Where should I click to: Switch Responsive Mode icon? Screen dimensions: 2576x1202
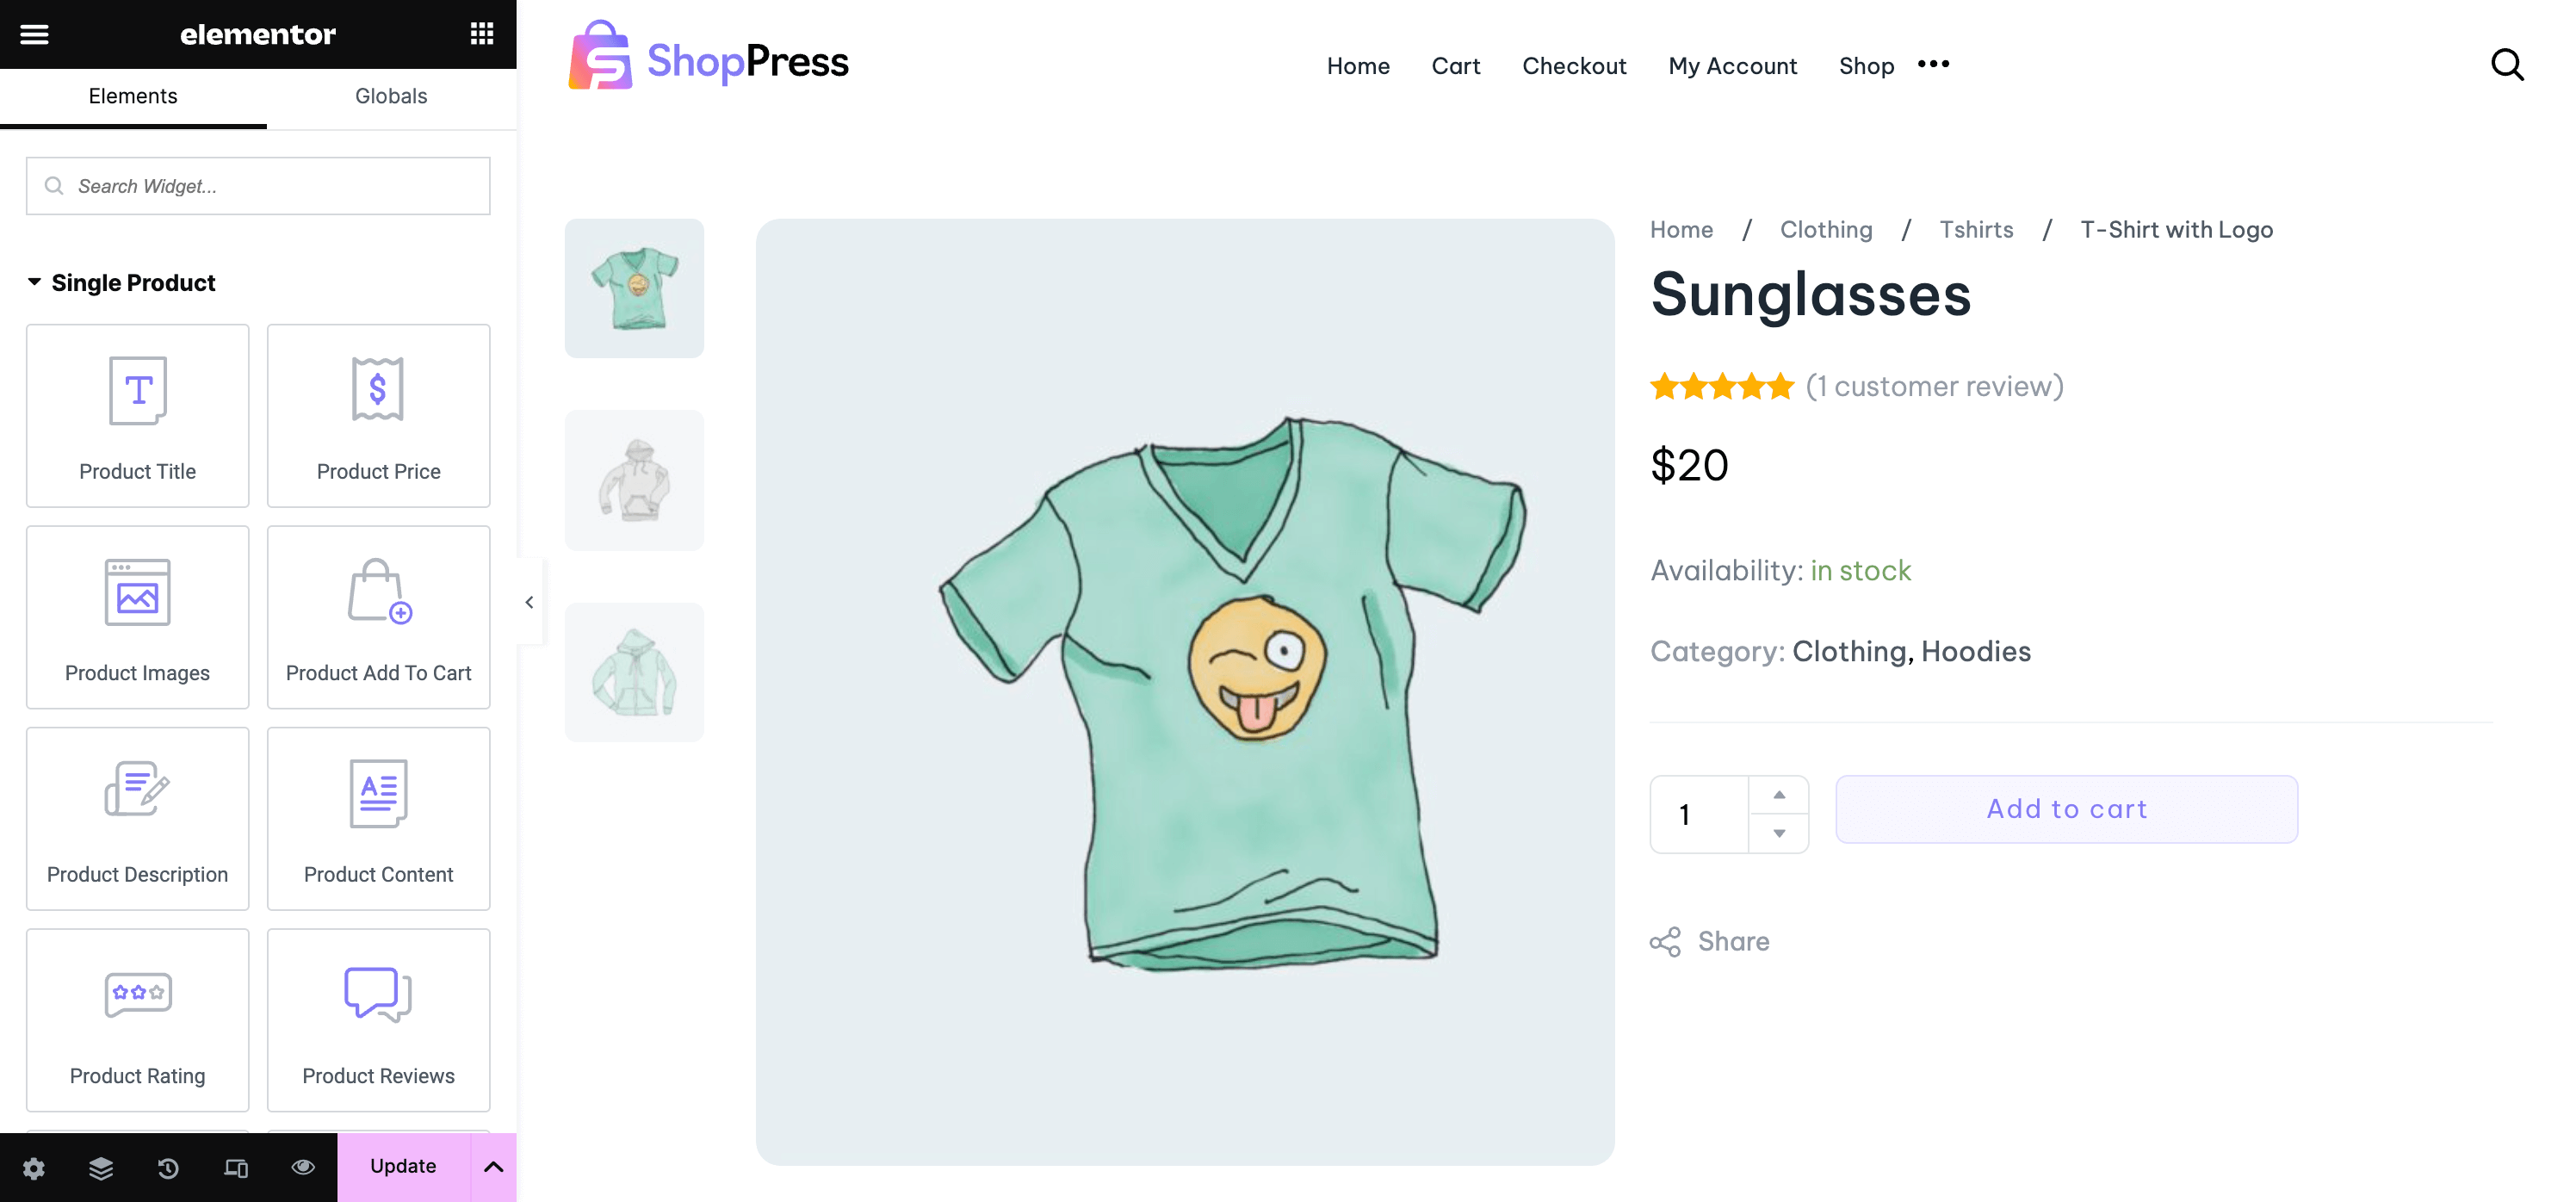coord(236,1167)
